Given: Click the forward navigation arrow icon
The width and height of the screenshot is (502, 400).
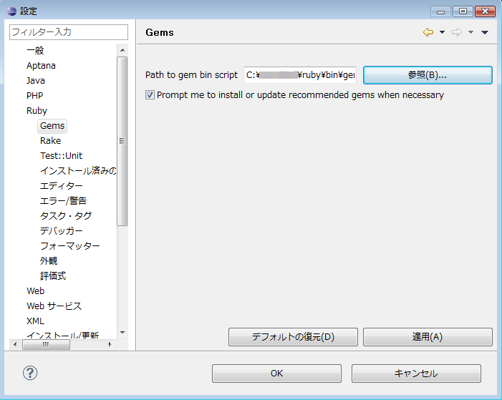Looking at the screenshot, I should [x=457, y=32].
